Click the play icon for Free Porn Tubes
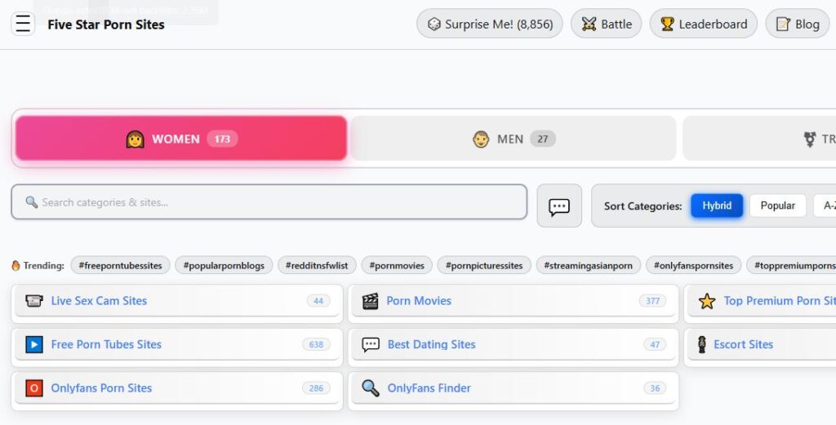The height and width of the screenshot is (425, 836). coord(34,344)
